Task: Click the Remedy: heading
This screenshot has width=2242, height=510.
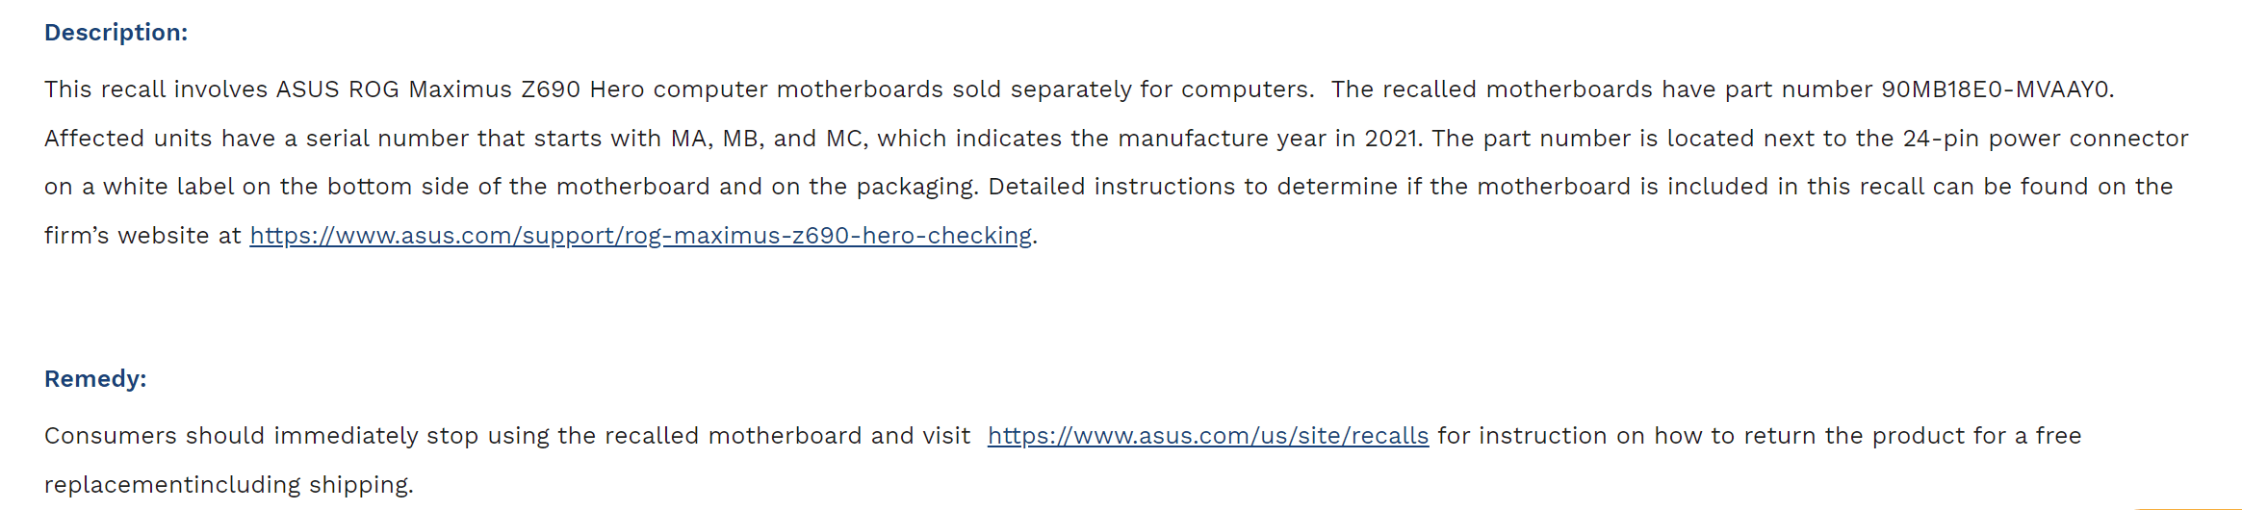Action: (x=95, y=379)
